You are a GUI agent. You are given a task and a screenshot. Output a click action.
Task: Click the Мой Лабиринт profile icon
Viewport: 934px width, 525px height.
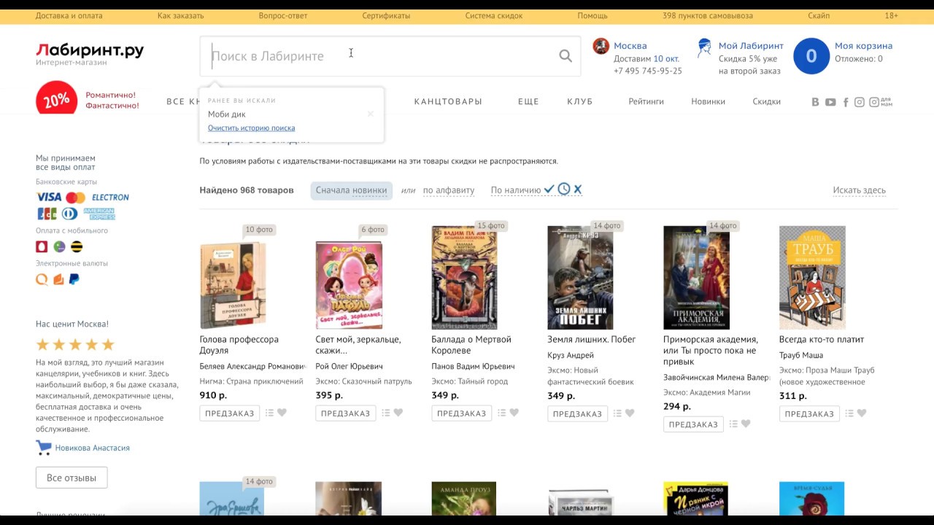pyautogui.click(x=704, y=48)
